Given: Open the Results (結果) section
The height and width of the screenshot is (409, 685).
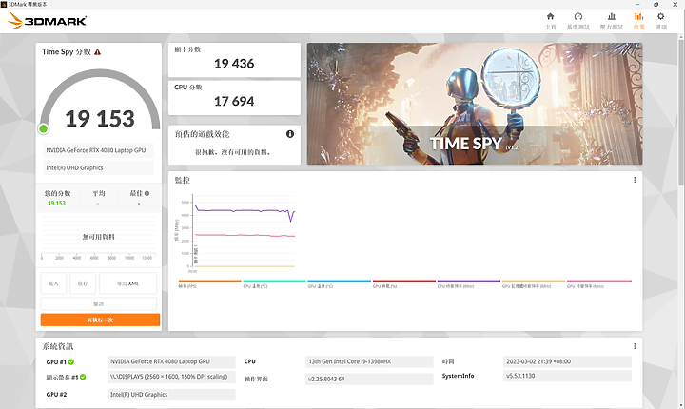Looking at the screenshot, I should (x=638, y=21).
